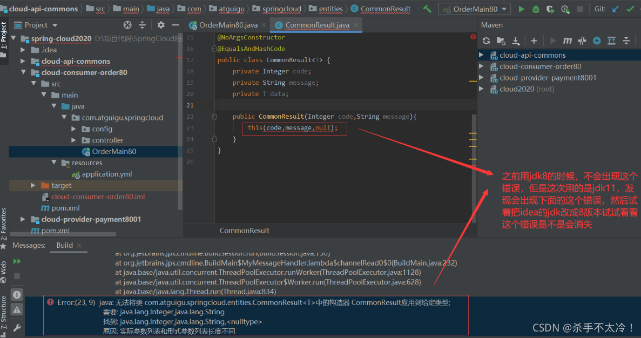This screenshot has width=641, height=338.
Task: Select the Build tab in Messages
Action: click(65, 245)
